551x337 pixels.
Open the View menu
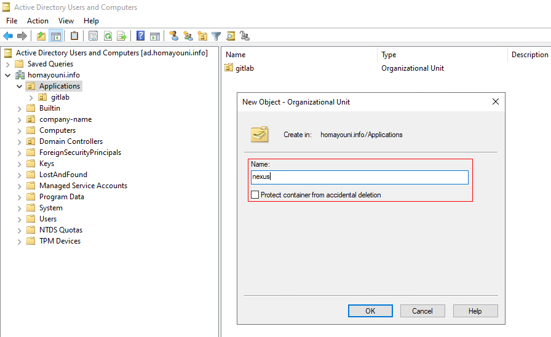coord(66,21)
